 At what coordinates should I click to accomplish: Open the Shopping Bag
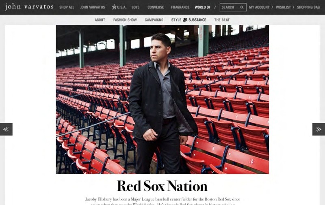coord(308,7)
